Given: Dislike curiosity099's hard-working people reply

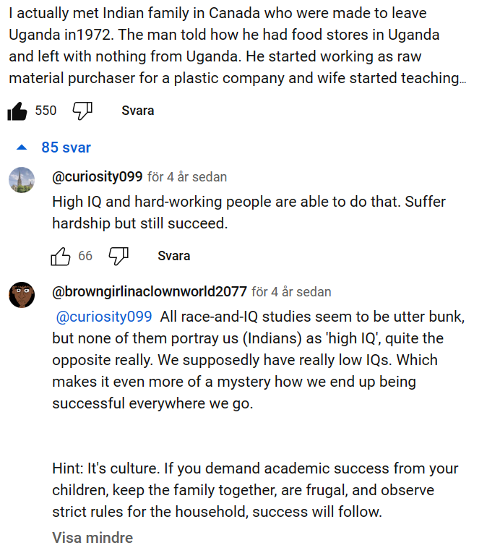Looking at the screenshot, I should pos(118,256).
